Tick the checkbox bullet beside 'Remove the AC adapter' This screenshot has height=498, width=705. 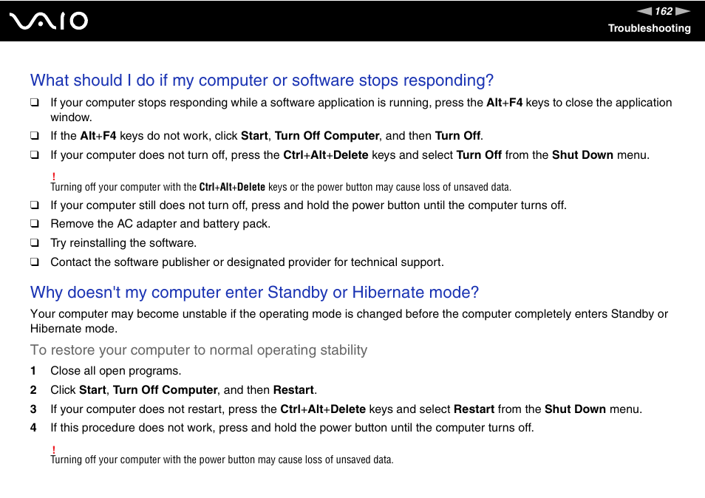click(35, 223)
